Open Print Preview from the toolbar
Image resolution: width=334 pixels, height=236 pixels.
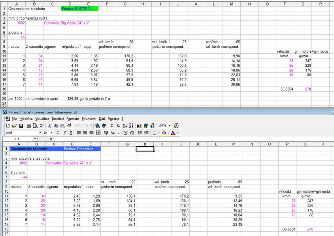(35, 126)
